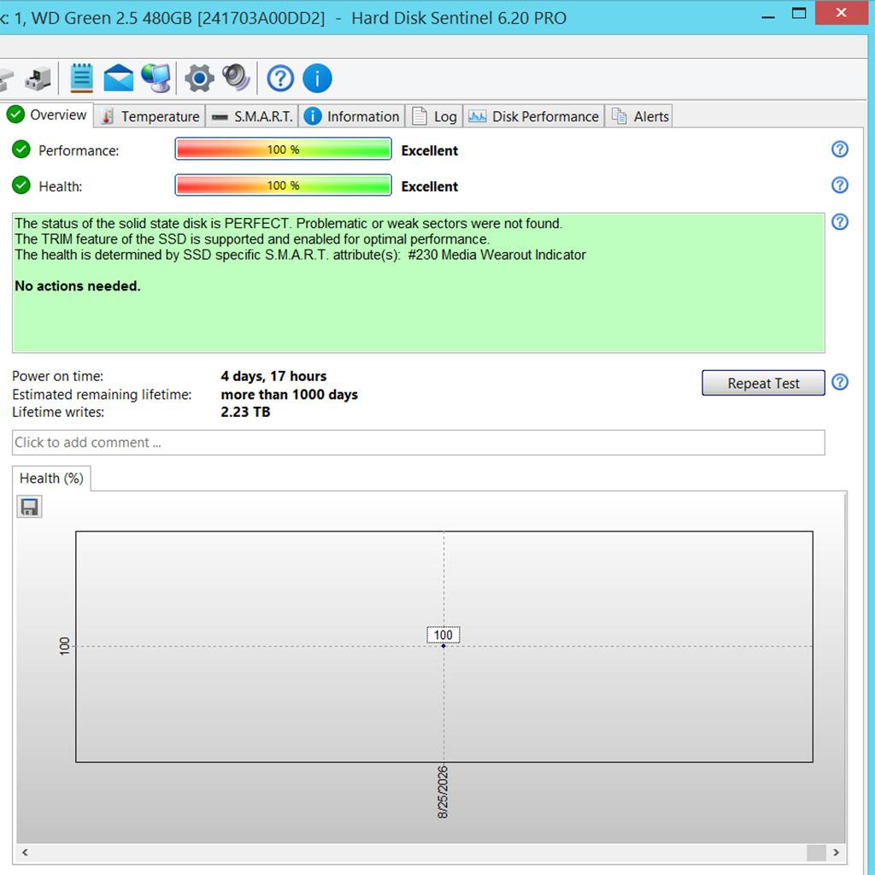Click the graph scrollbar left arrow
The height and width of the screenshot is (875, 875).
(x=25, y=852)
